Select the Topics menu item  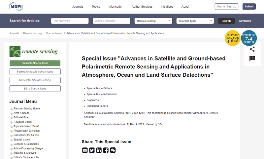[96, 7]
